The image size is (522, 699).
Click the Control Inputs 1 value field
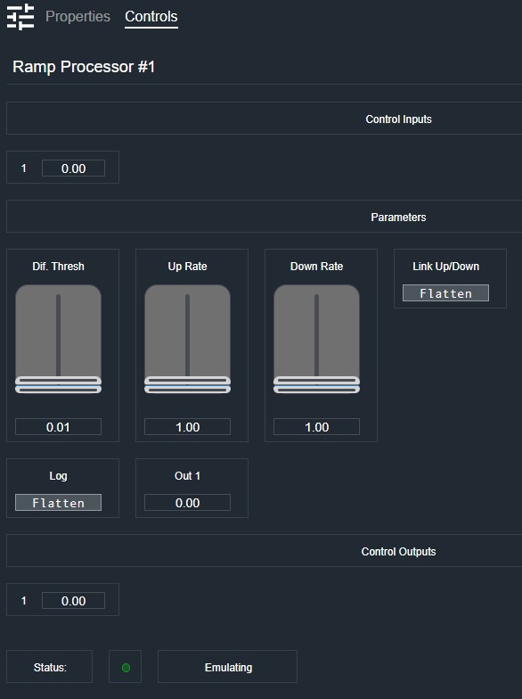pyautogui.click(x=73, y=169)
